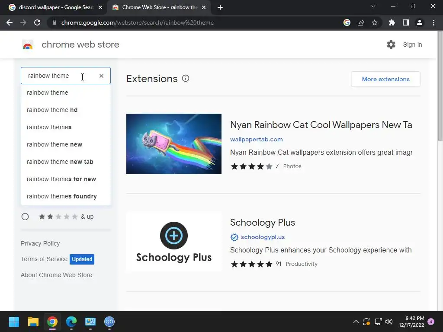The image size is (443, 332).
Task: Open the Windows Start menu
Action: 14,322
